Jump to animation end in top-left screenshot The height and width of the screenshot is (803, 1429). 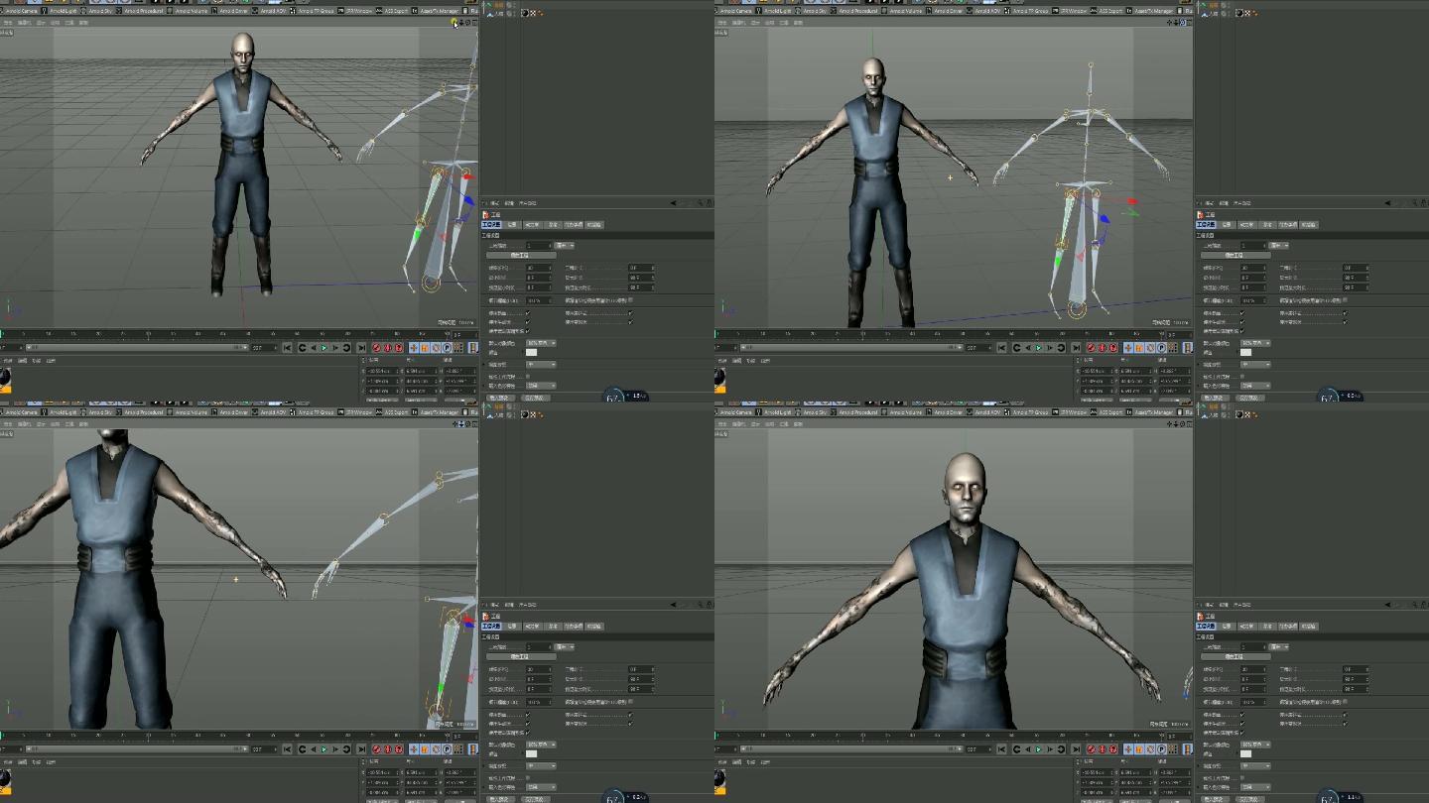(361, 348)
